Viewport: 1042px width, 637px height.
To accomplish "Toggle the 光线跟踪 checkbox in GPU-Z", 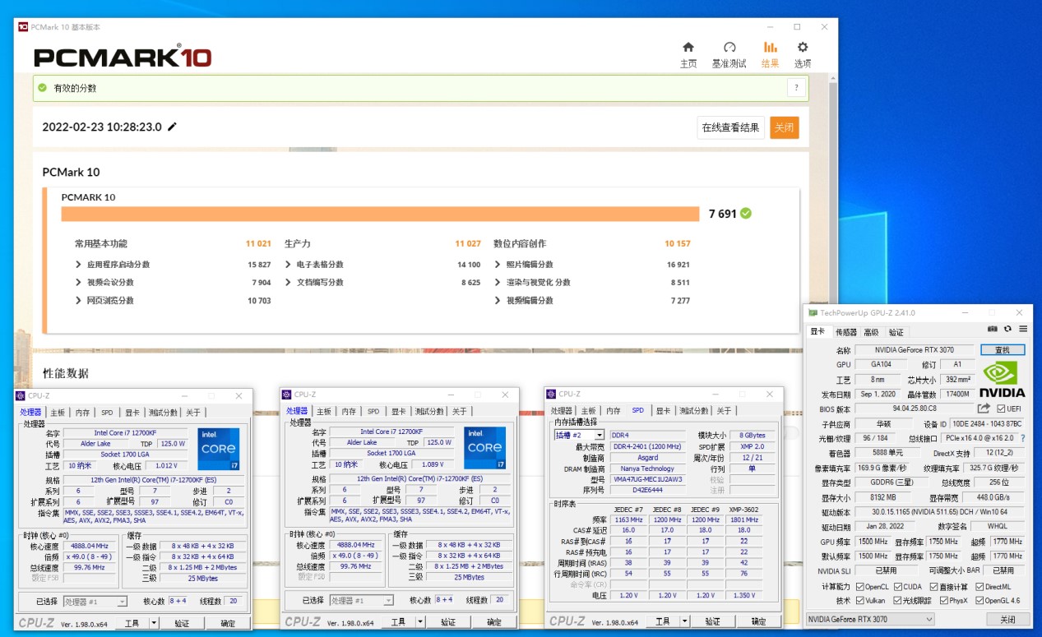I will point(896,601).
